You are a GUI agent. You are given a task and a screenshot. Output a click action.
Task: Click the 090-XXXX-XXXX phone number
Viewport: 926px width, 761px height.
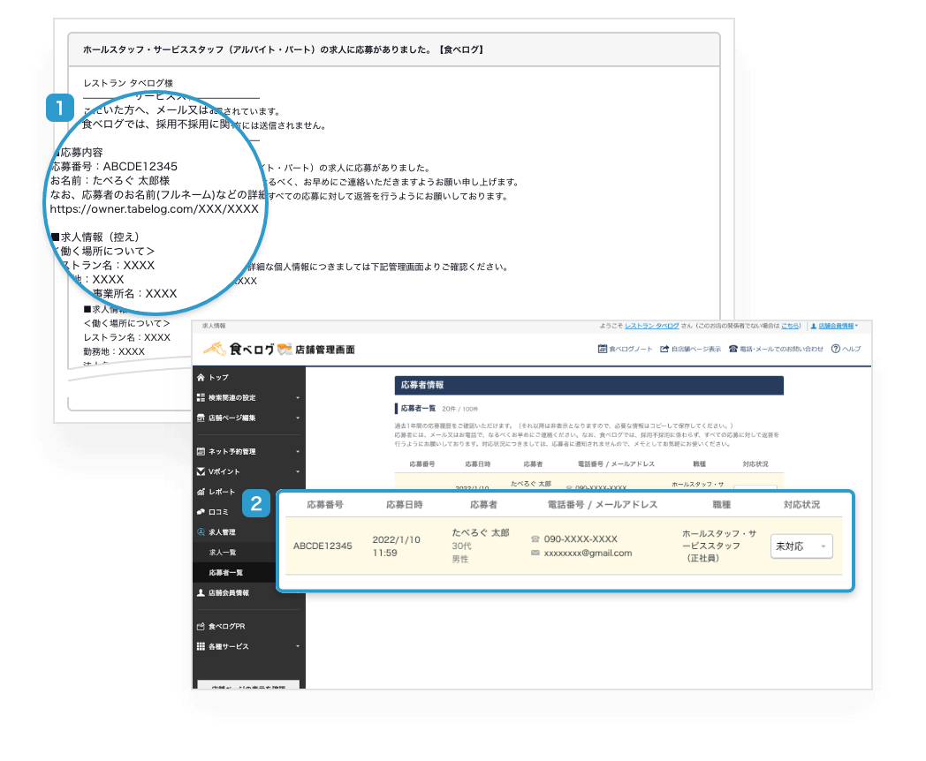pos(581,539)
